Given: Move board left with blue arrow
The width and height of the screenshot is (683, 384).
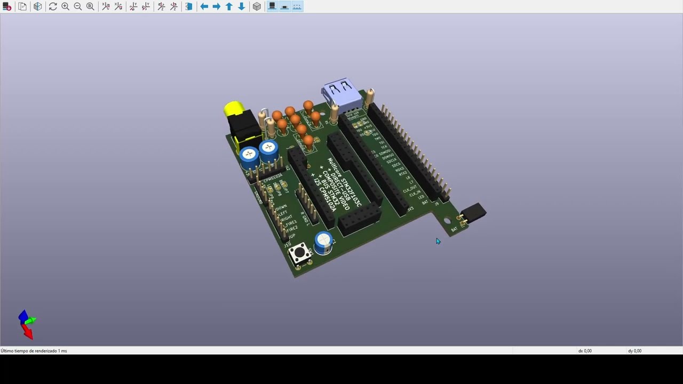Looking at the screenshot, I should point(204,6).
